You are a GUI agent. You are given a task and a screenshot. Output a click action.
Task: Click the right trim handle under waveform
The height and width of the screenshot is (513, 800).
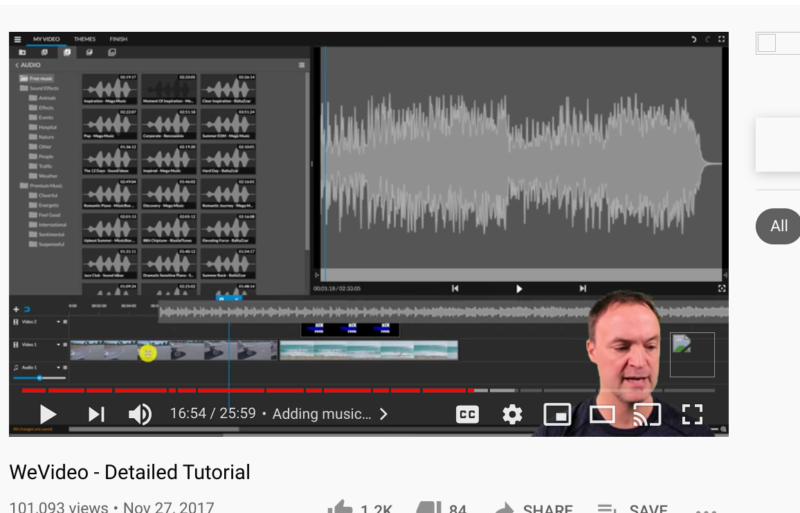[x=725, y=275]
